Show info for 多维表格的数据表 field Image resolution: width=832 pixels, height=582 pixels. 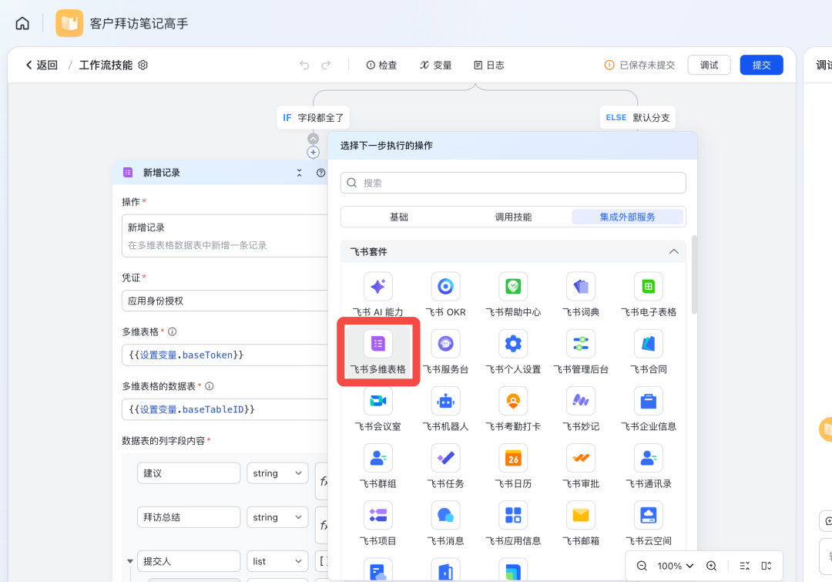(x=210, y=386)
